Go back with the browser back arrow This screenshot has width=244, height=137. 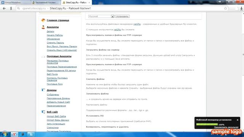pos(4,8)
